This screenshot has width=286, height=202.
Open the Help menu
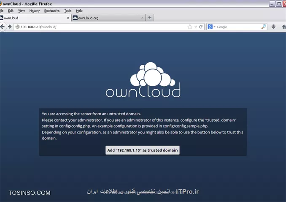click(x=79, y=11)
